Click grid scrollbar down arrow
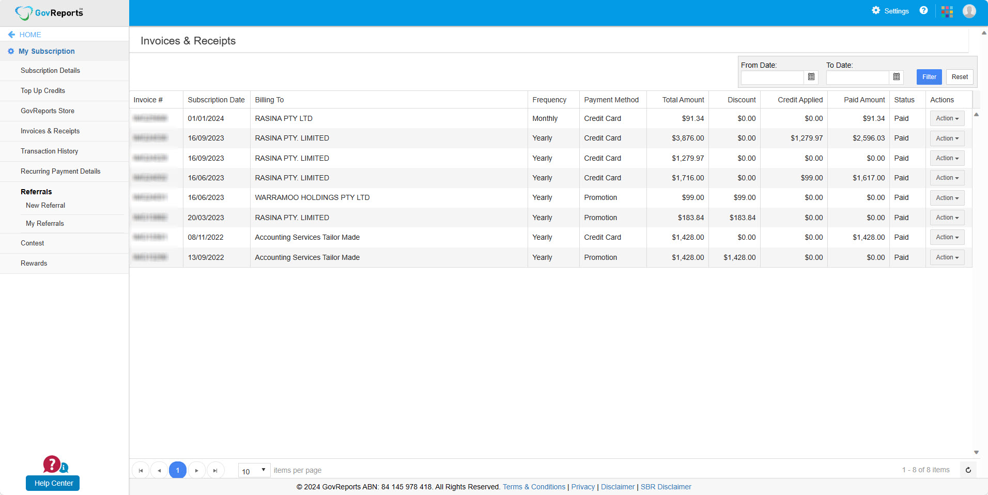This screenshot has width=988, height=495. tap(976, 452)
